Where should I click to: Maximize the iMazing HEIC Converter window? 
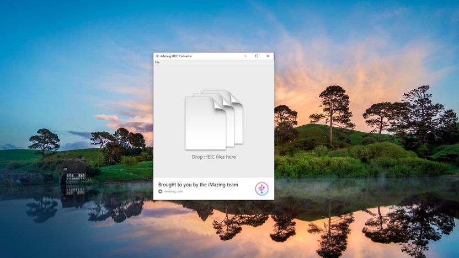point(257,56)
